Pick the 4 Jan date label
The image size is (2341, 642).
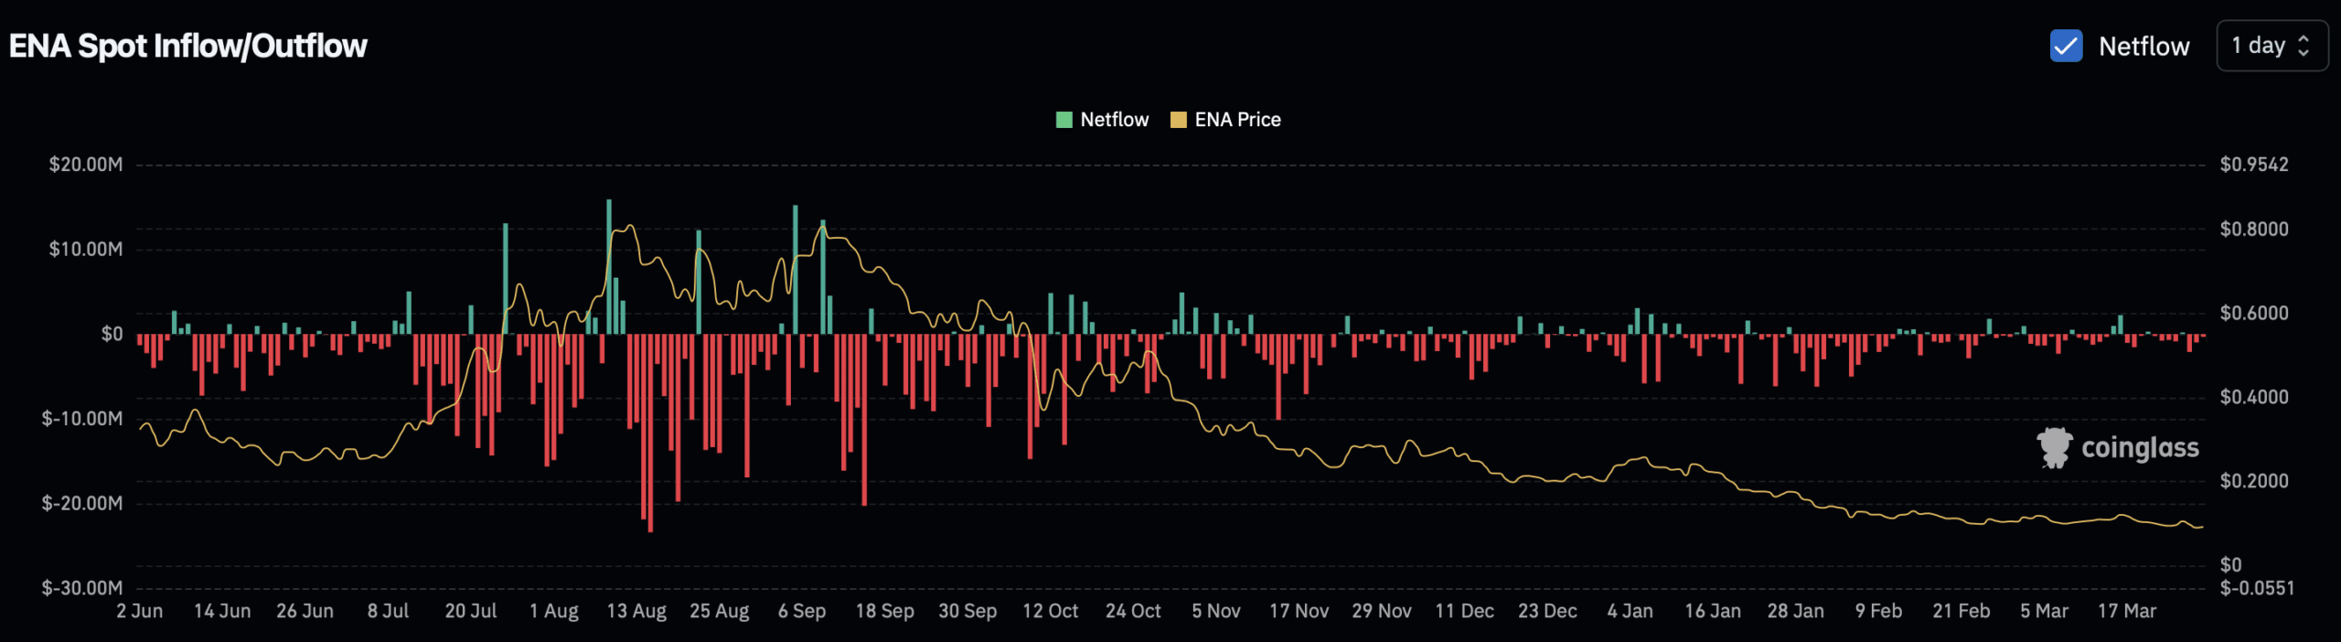(x=1630, y=611)
